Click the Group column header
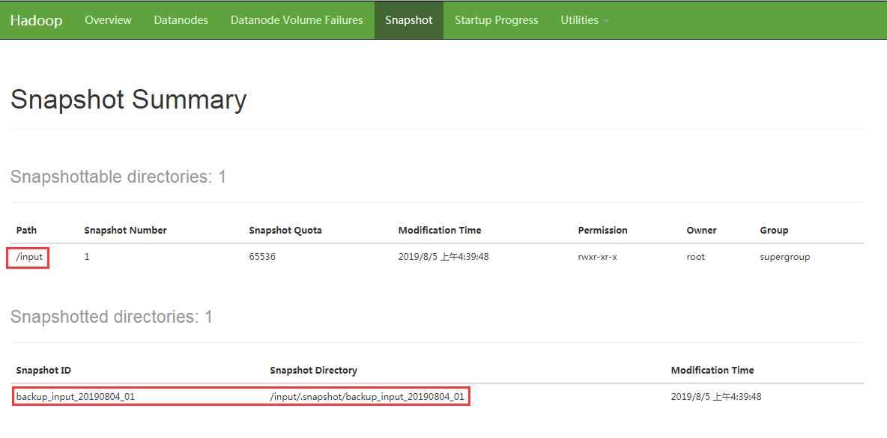The image size is (887, 438). [x=774, y=230]
